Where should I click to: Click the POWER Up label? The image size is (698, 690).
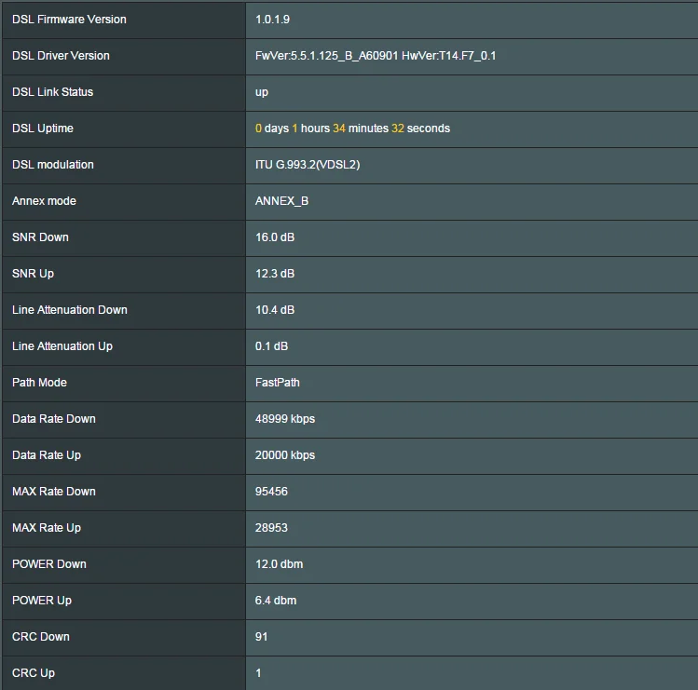pos(42,600)
